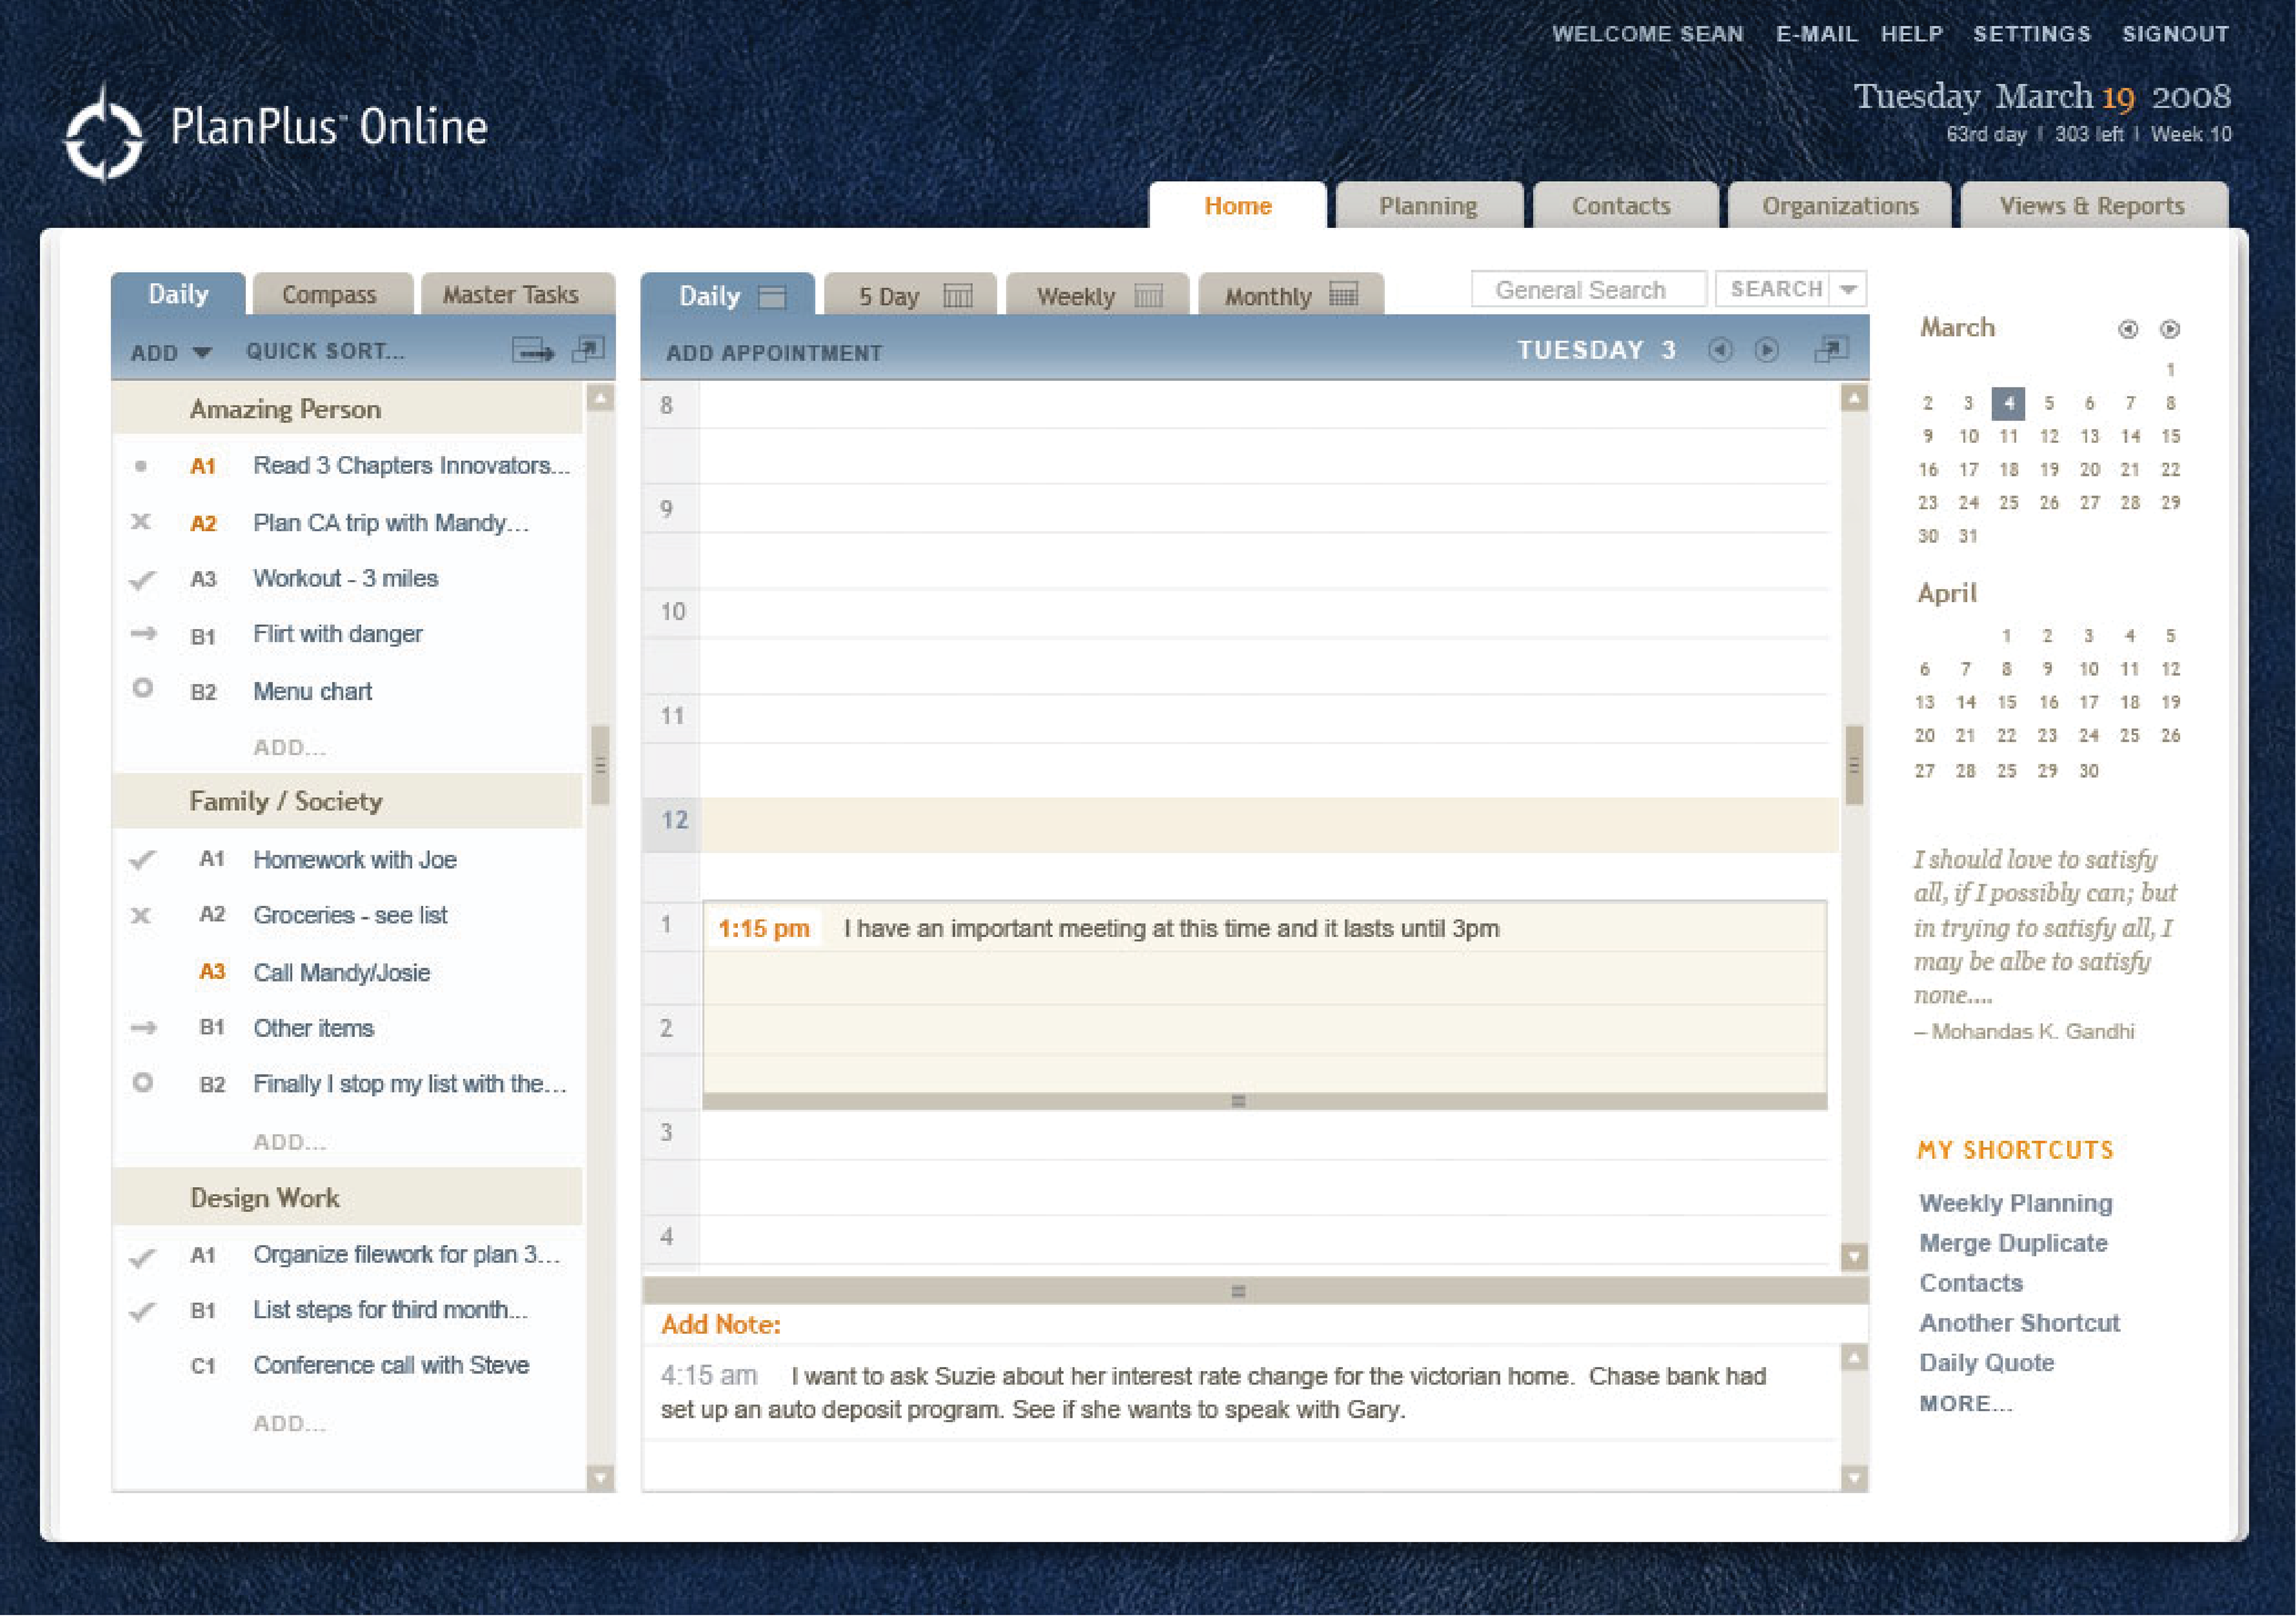This screenshot has width=2296, height=1617.
Task: Click cancelled X status for Plan CA trip
Action: [x=141, y=521]
